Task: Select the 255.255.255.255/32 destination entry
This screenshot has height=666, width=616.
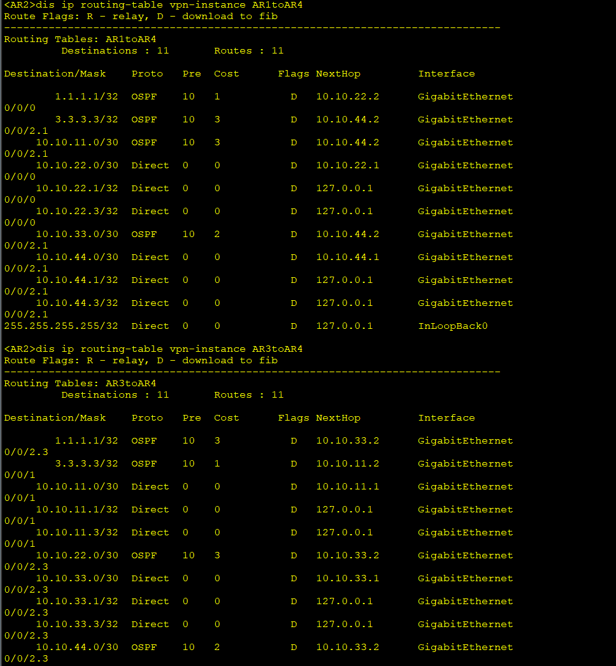Action: pyautogui.click(x=61, y=326)
